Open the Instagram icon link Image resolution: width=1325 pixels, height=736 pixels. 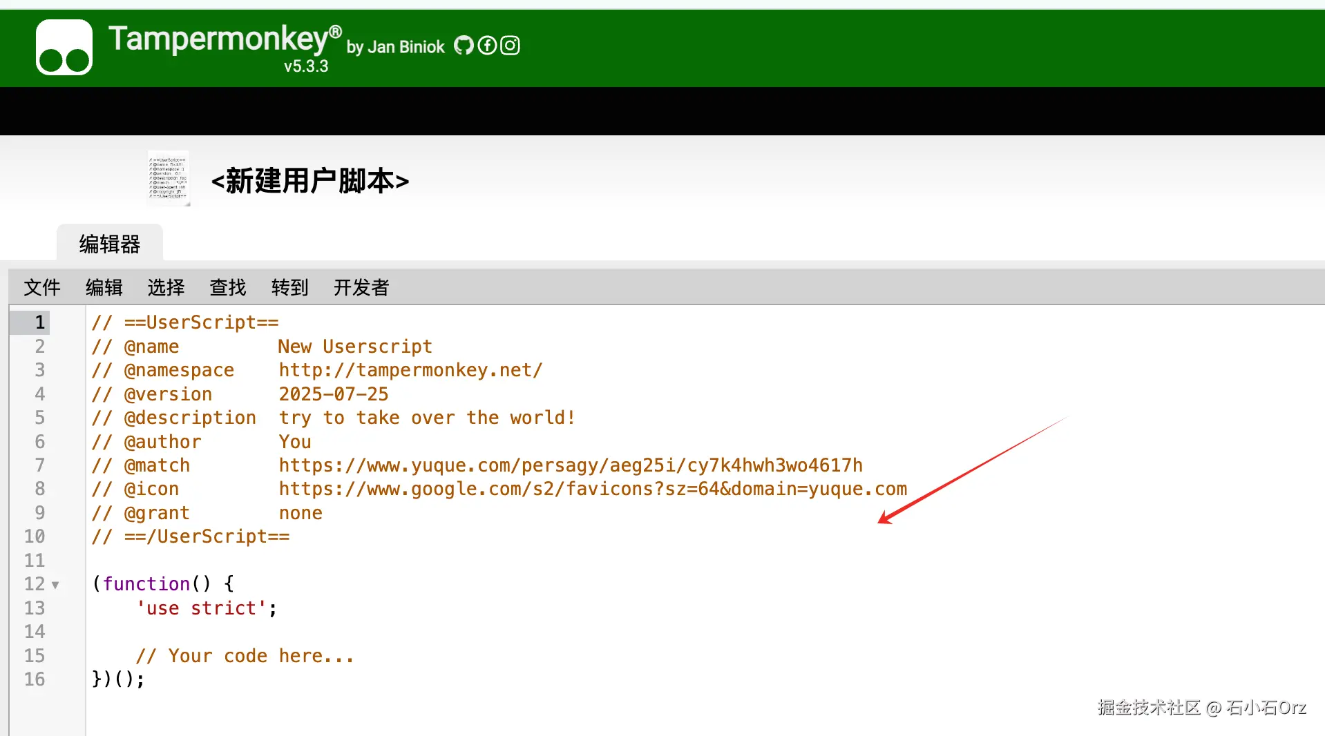tap(510, 46)
